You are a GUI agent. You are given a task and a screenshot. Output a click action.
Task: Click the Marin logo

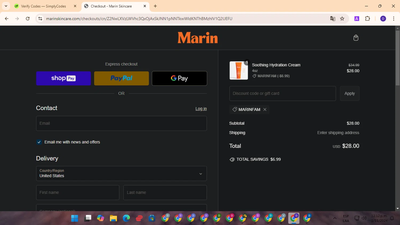[x=198, y=38]
